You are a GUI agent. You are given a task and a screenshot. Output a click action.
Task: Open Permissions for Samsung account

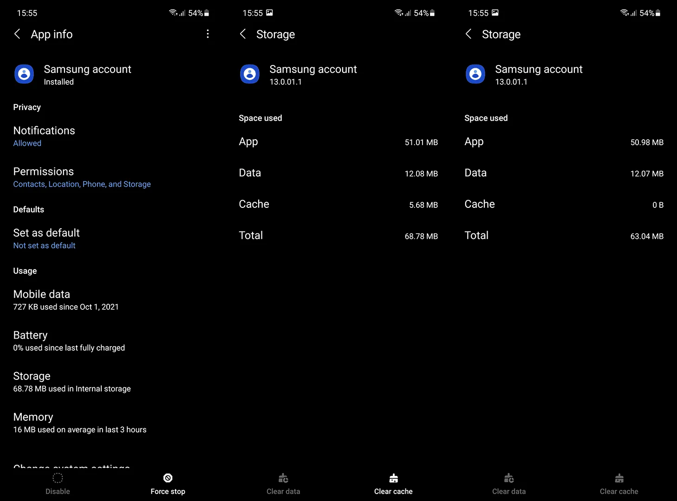(x=113, y=177)
